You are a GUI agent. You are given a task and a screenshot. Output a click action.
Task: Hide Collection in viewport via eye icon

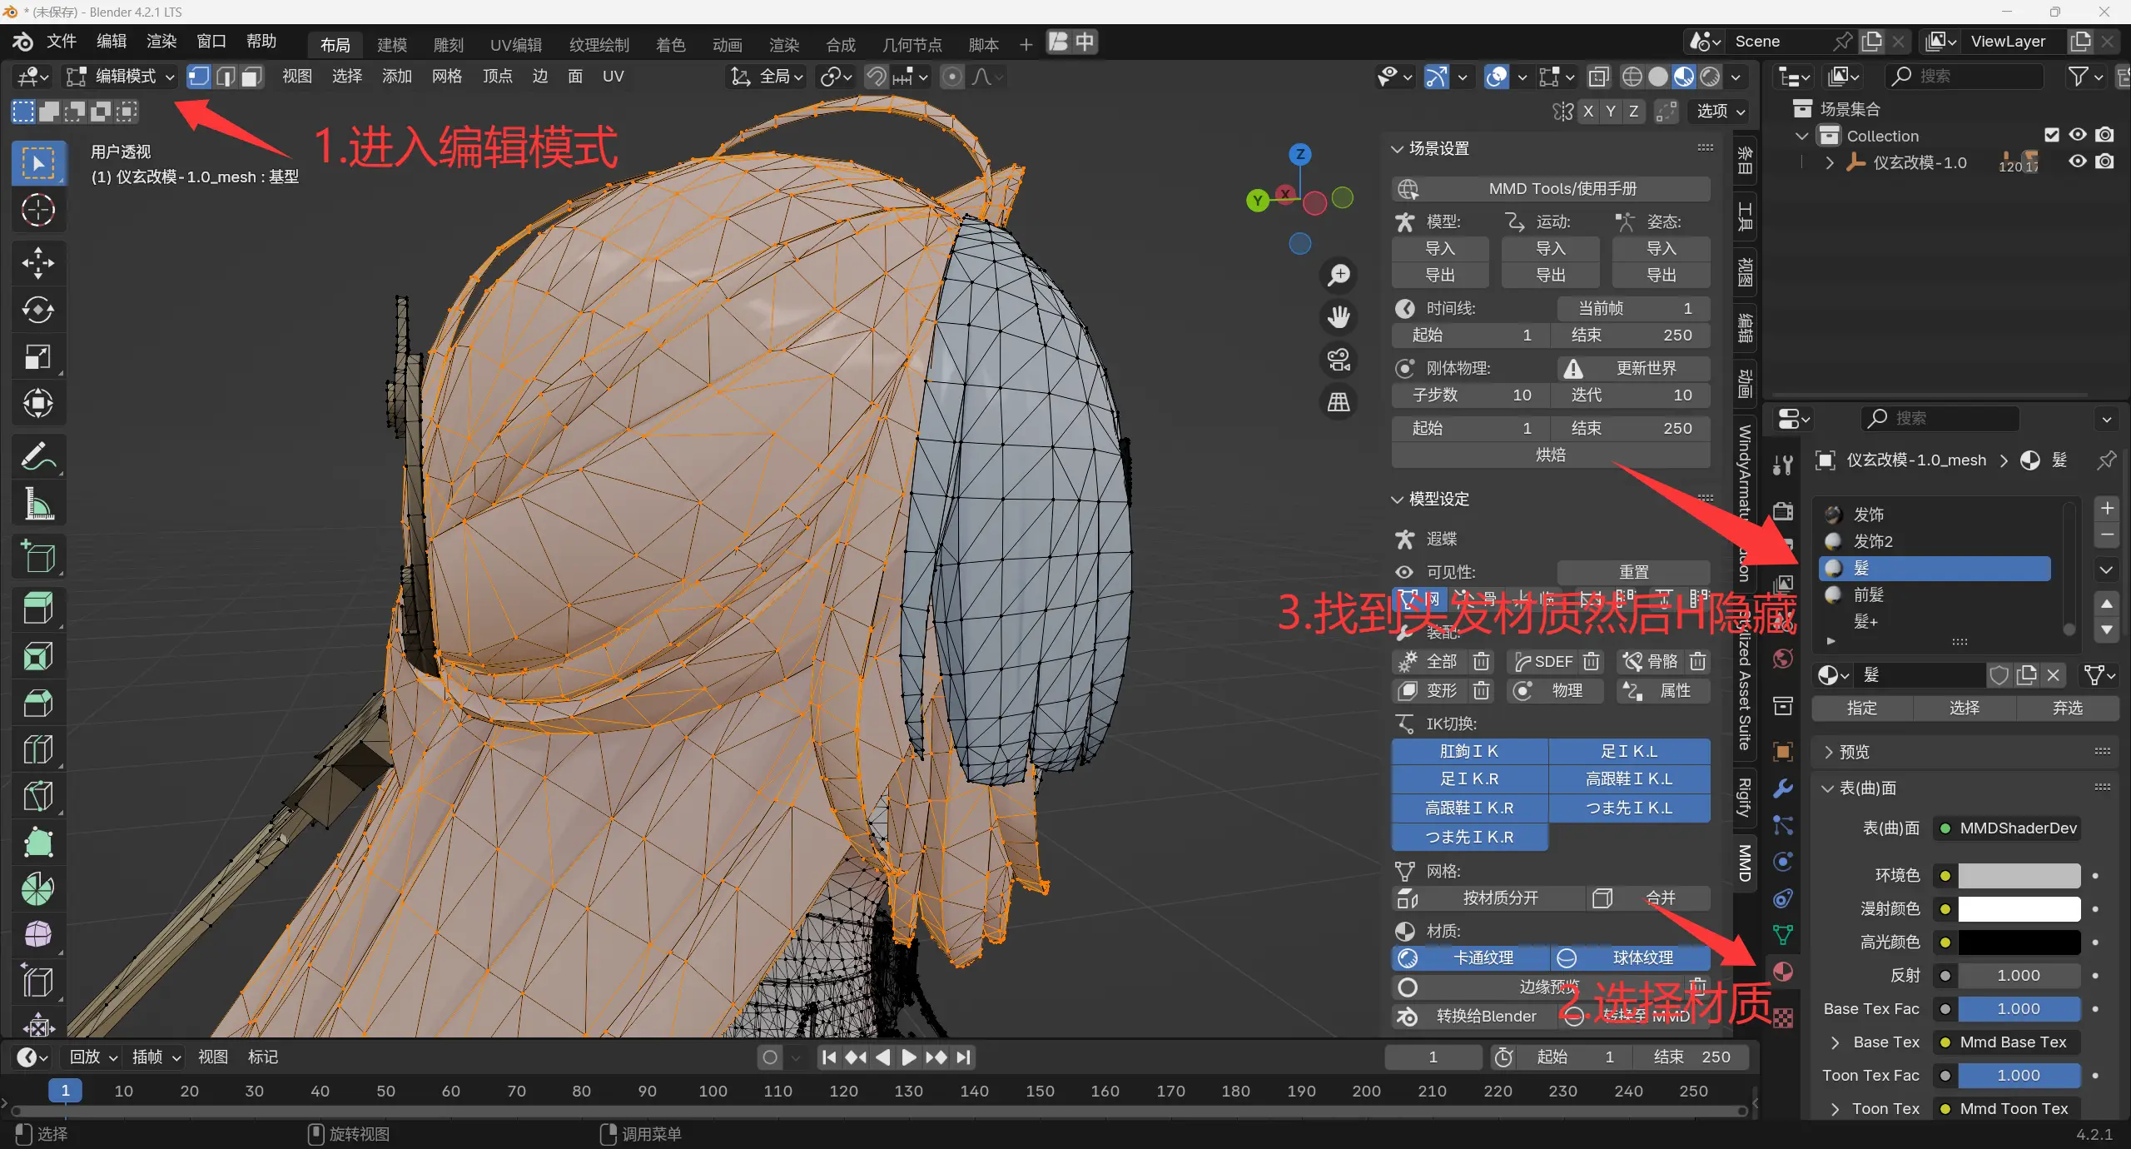point(2078,135)
